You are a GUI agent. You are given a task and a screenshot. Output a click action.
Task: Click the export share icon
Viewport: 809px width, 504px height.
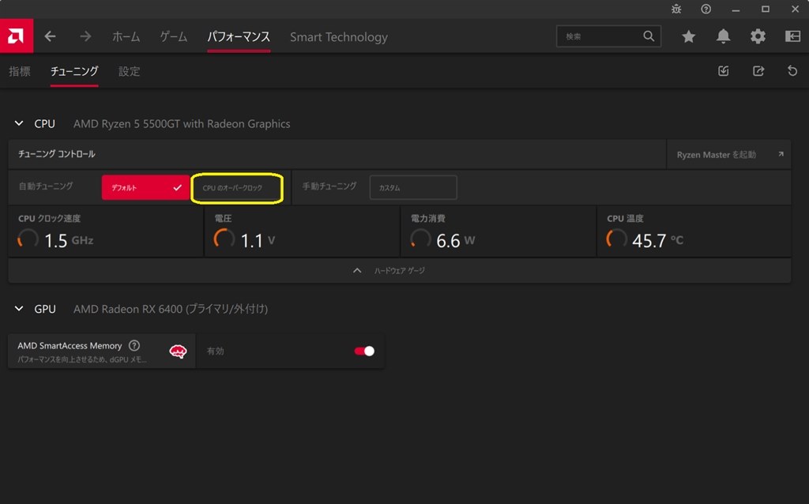[x=758, y=70]
